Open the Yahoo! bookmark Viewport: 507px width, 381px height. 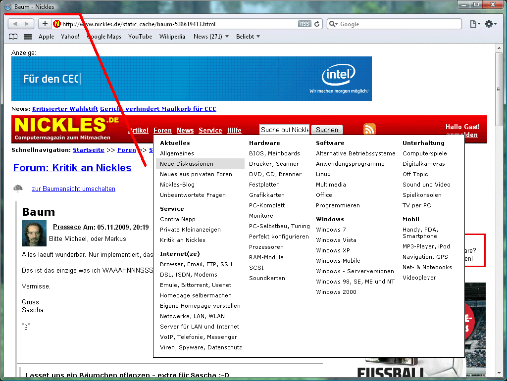70,37
